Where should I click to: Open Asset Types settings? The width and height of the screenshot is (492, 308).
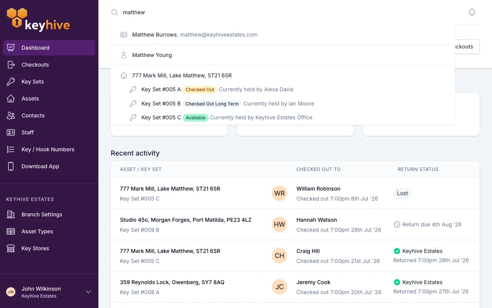(x=49, y=231)
